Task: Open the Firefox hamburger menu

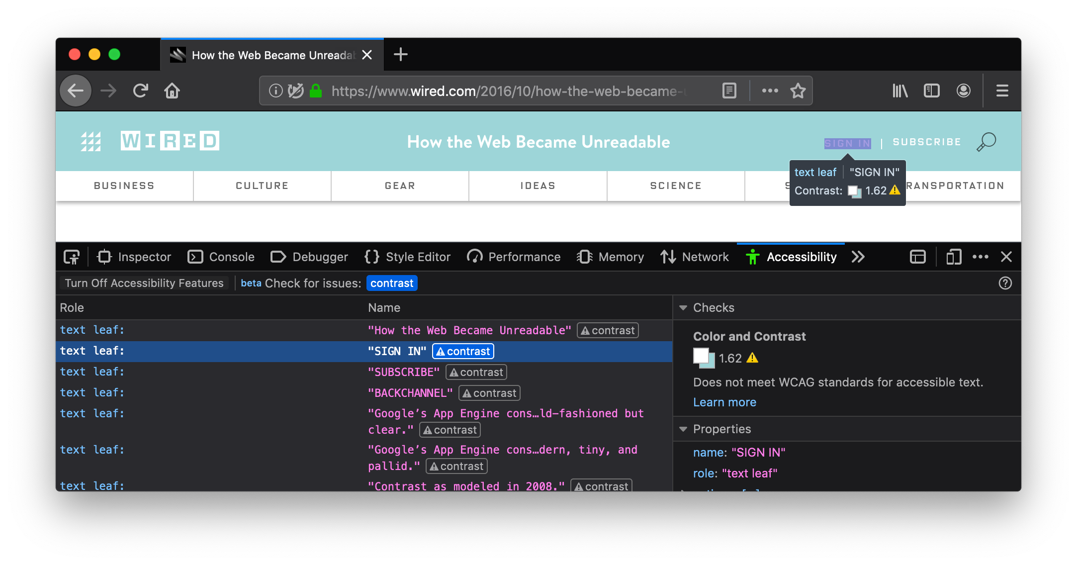Action: [x=1002, y=91]
